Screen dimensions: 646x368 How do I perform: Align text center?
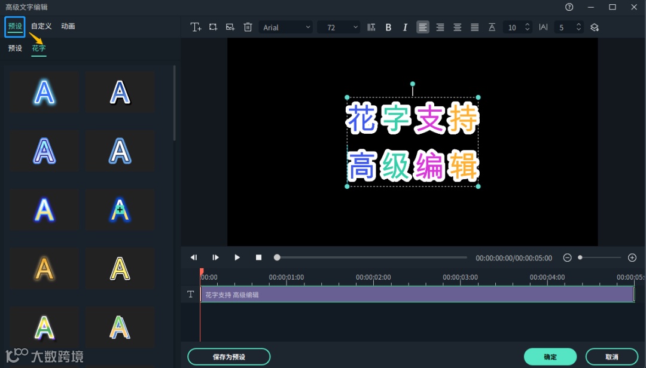click(x=458, y=27)
